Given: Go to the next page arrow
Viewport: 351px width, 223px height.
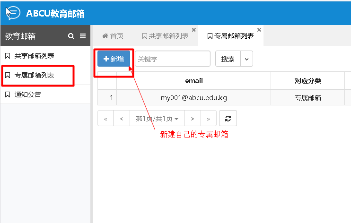Looking at the screenshot, I should tap(193, 119).
